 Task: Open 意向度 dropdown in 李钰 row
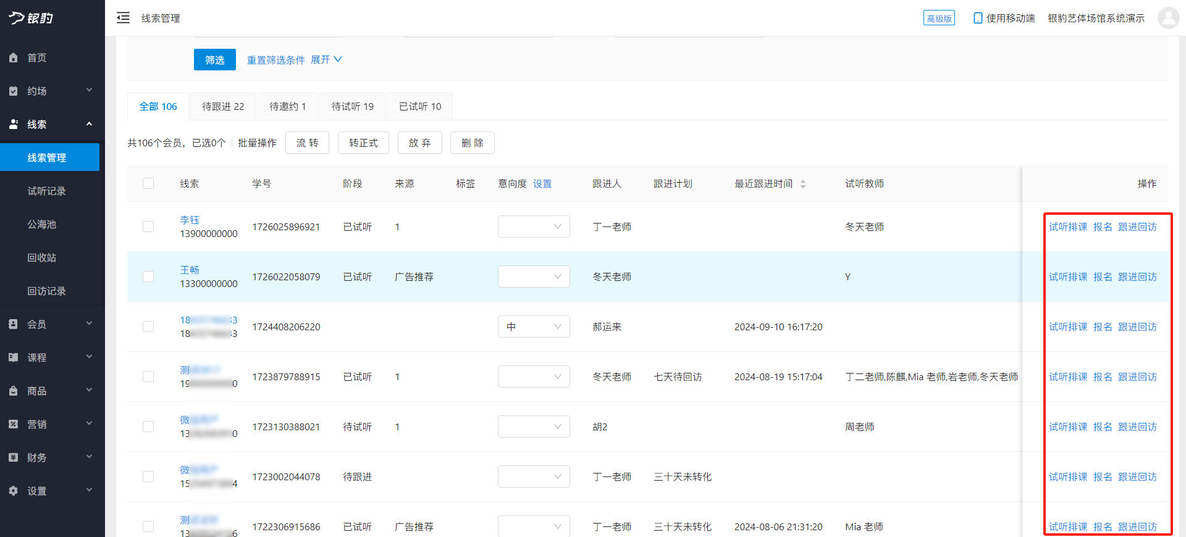[534, 227]
